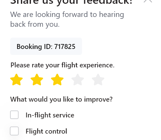Click the In-flight service label
The width and height of the screenshot is (161, 140).
pos(50,115)
